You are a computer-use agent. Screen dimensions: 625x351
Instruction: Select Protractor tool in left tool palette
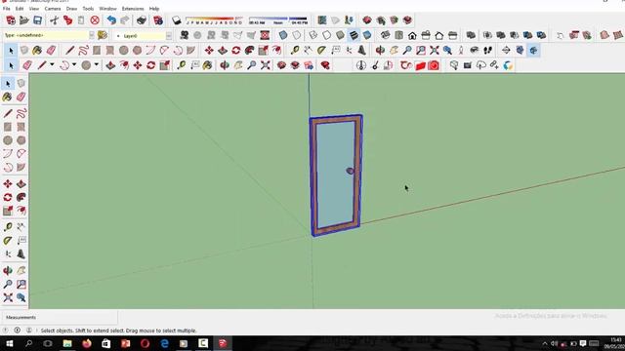(x=8, y=241)
